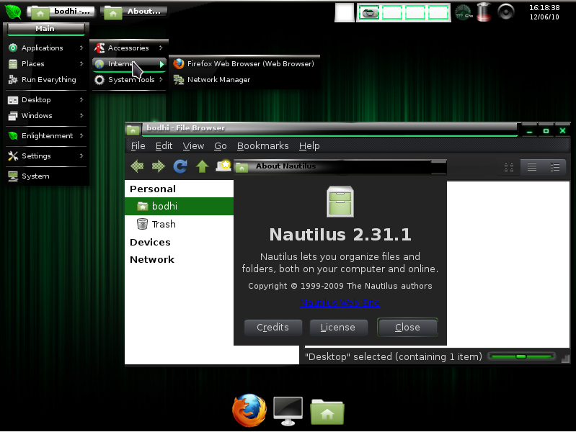The image size is (576, 432).
Task: Switch to About window taskbar button
Action: pyautogui.click(x=133, y=12)
